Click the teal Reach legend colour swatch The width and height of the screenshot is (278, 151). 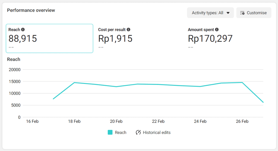point(110,133)
